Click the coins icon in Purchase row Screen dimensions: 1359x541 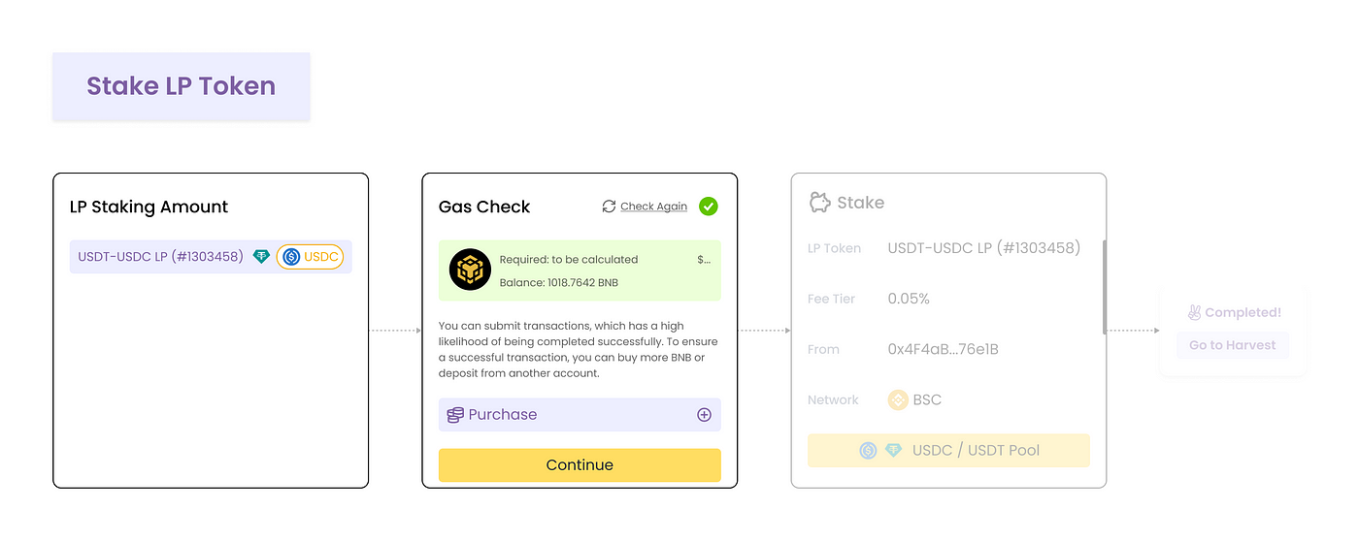point(454,415)
